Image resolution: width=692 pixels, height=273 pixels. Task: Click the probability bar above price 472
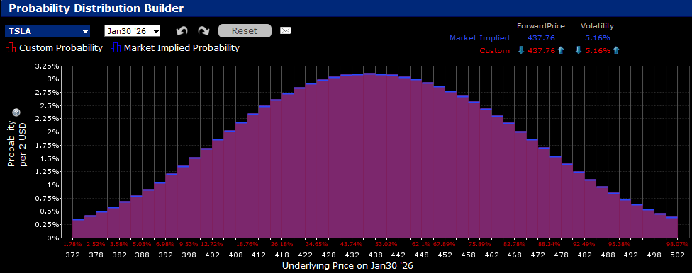coord(544,193)
